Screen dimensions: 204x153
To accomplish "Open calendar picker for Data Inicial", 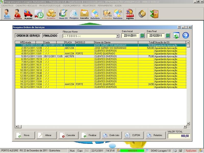I will (142, 35).
